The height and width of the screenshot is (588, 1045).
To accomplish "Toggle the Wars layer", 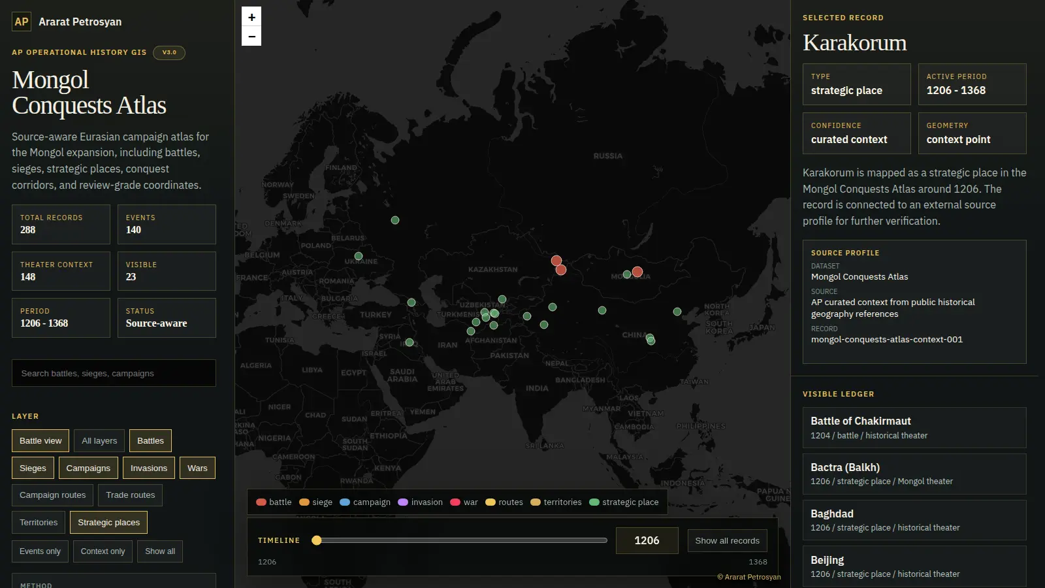I will tap(197, 468).
